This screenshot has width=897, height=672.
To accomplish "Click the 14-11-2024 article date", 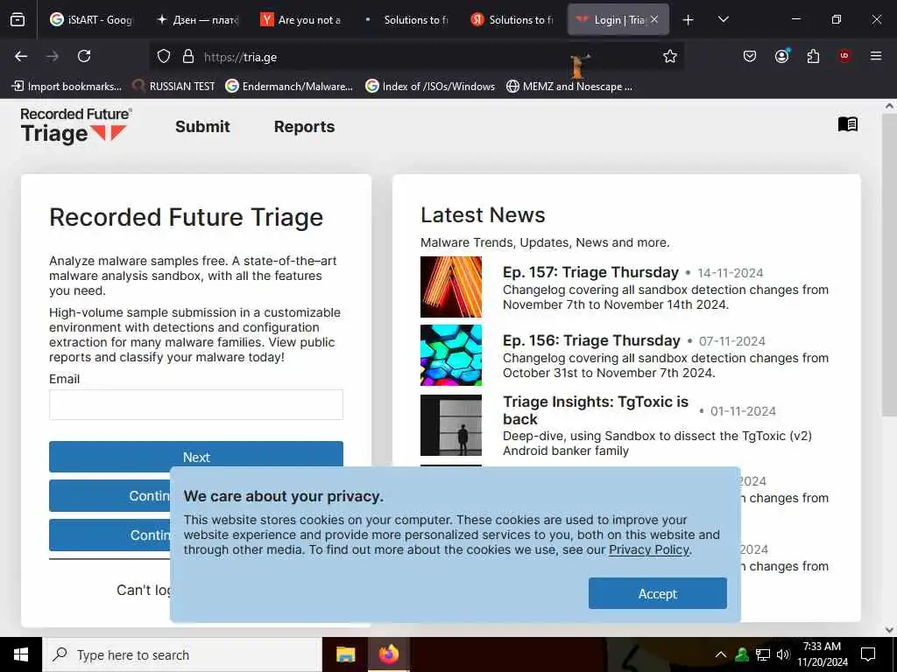I will click(x=730, y=273).
